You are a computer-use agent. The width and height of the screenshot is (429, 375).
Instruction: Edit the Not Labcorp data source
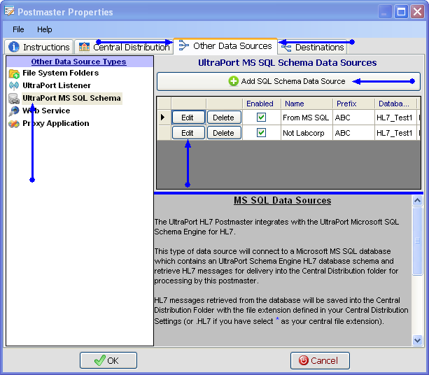pyautogui.click(x=188, y=132)
